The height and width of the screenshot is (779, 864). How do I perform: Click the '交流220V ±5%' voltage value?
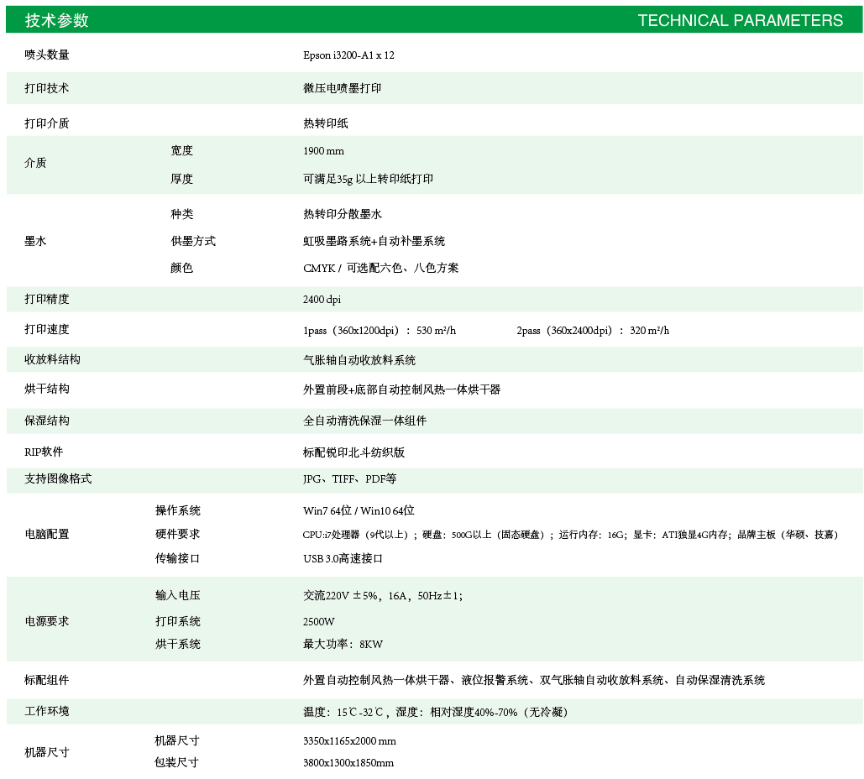point(383,595)
